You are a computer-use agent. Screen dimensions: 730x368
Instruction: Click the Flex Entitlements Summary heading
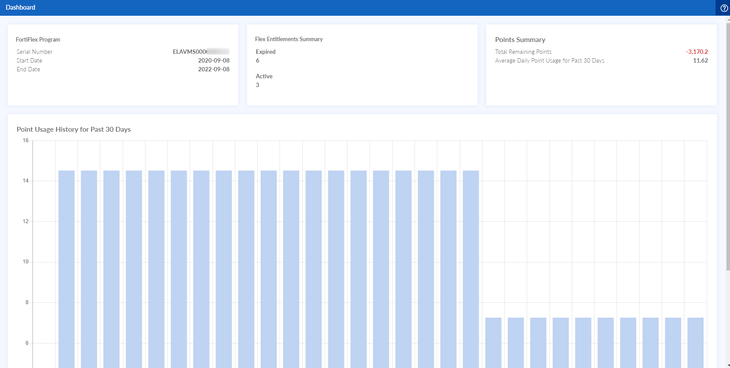pos(289,39)
